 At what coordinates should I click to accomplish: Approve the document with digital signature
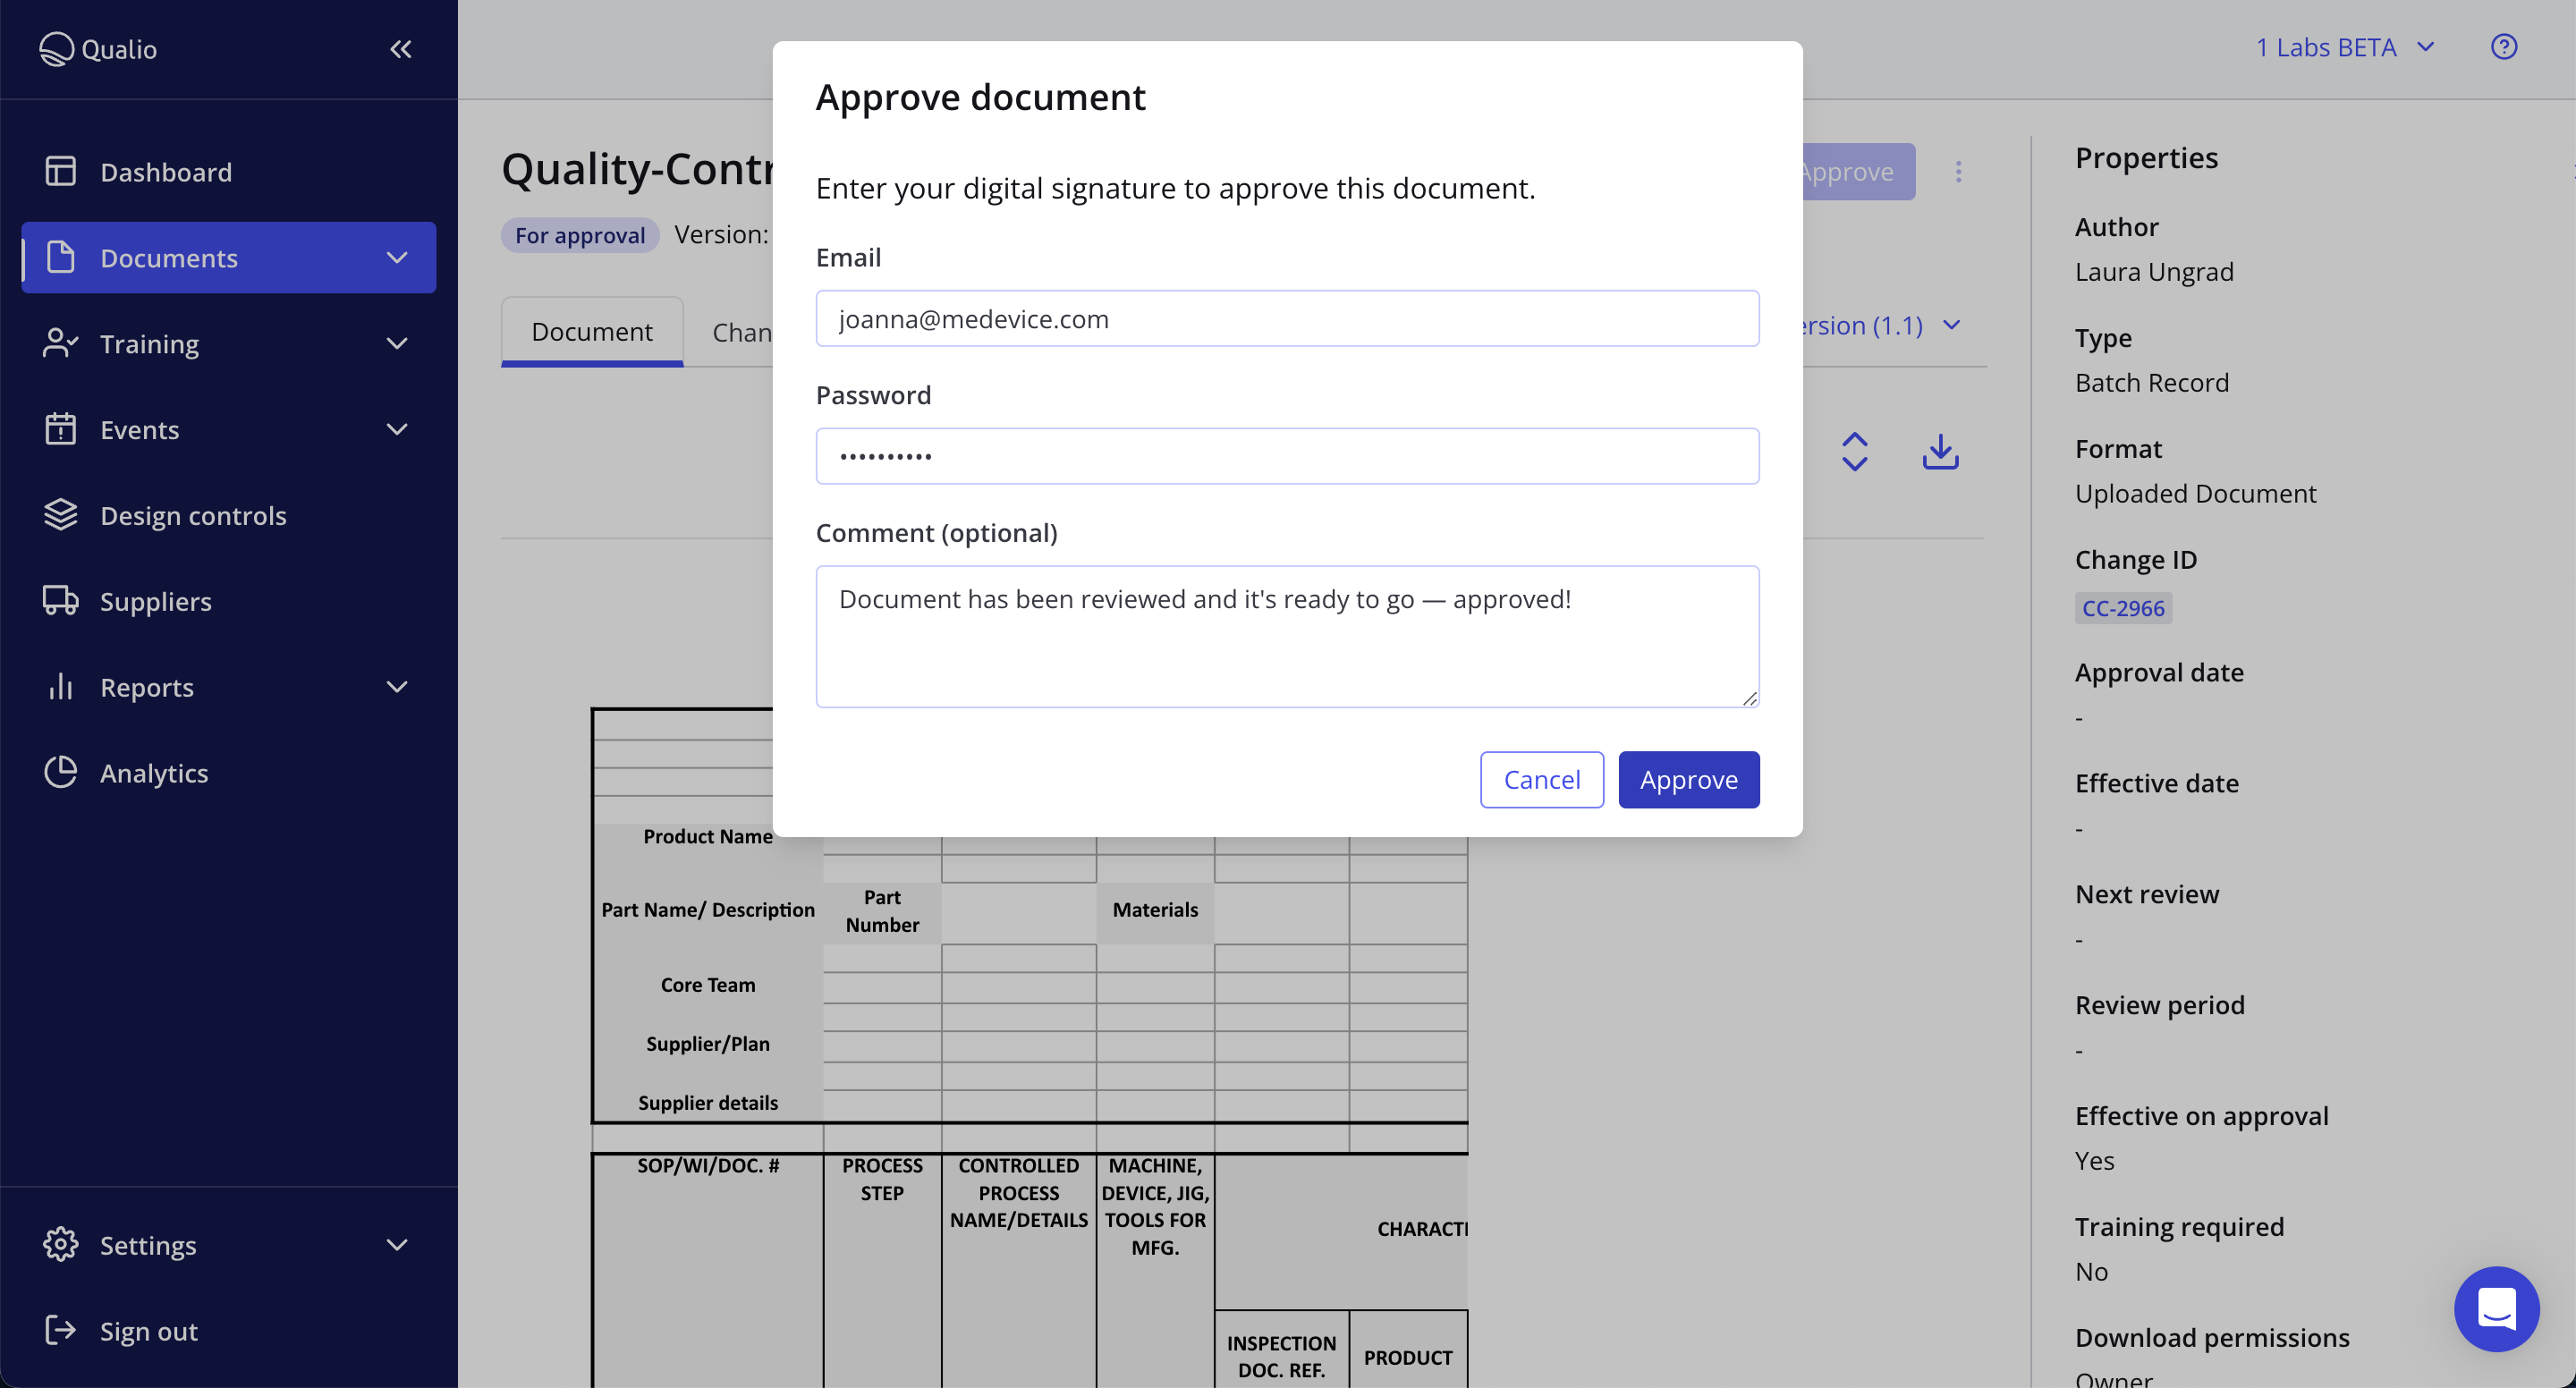[x=1688, y=779]
